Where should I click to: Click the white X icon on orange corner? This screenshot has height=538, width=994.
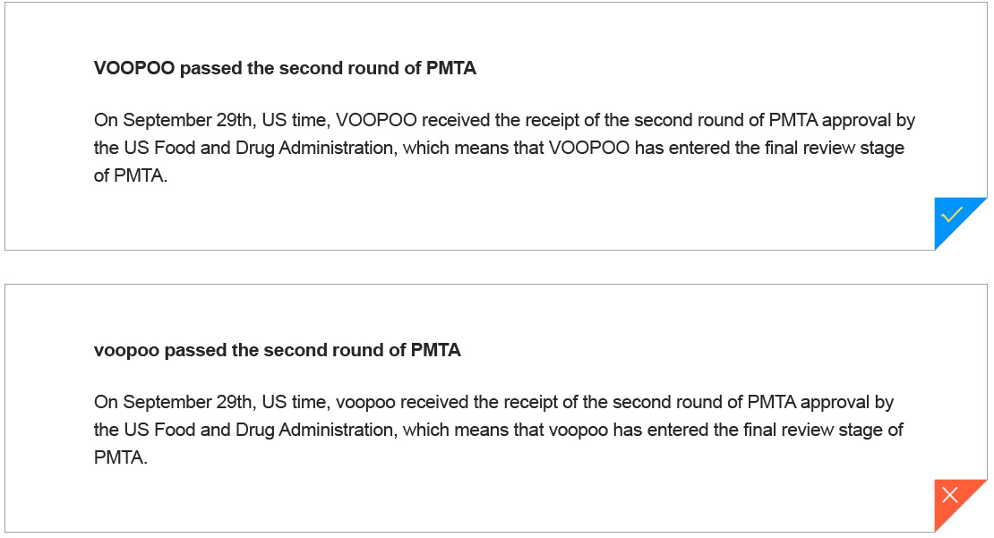951,495
